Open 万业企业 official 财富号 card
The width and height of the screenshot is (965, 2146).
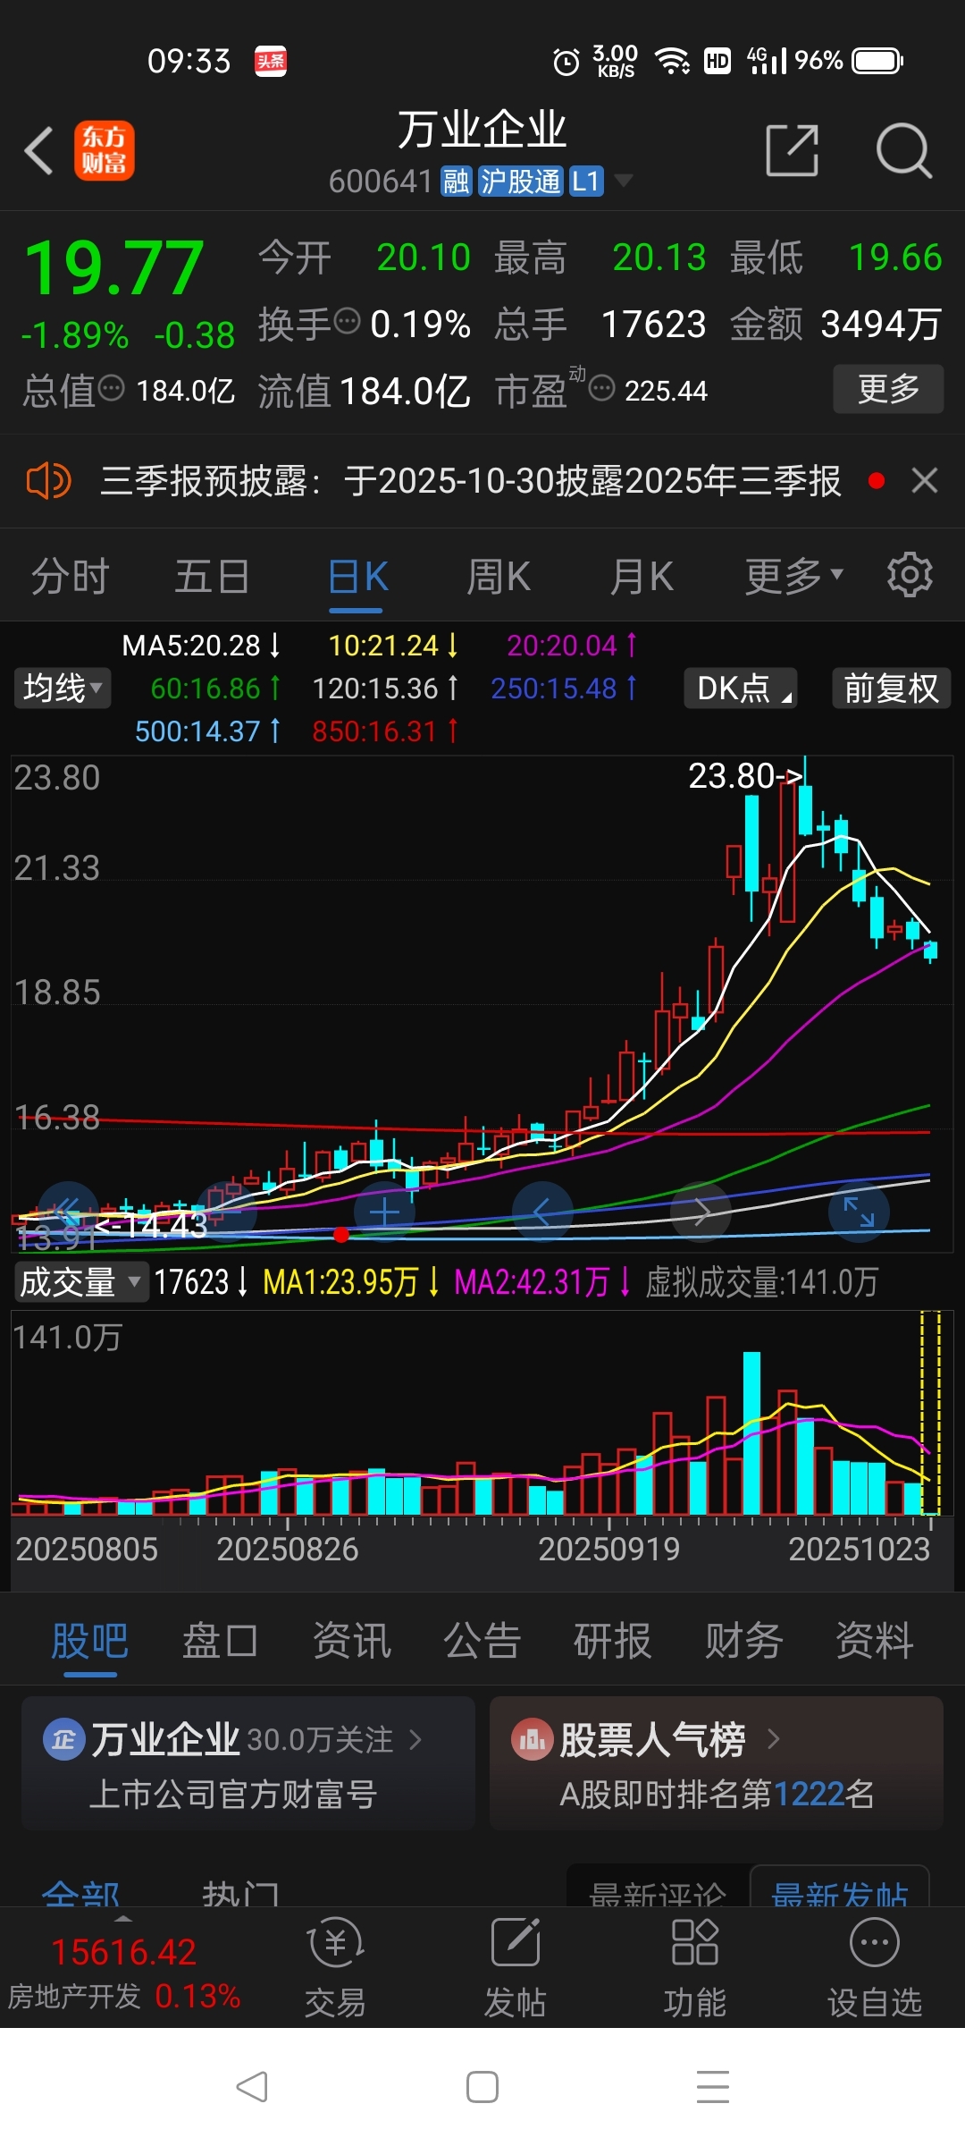click(x=248, y=1762)
